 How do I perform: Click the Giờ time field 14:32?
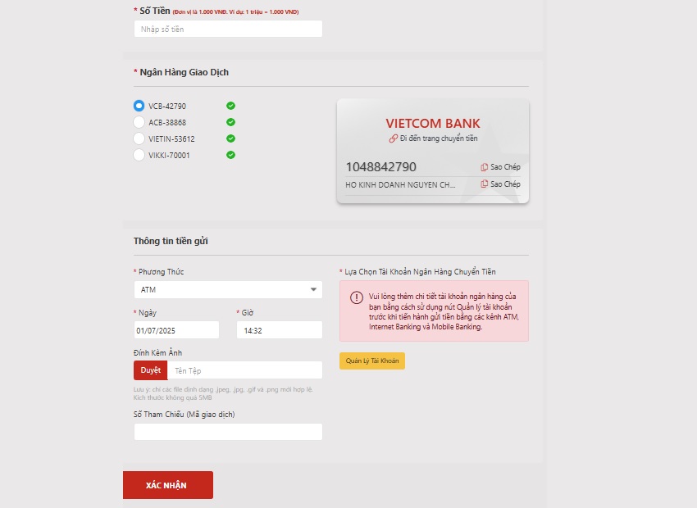click(x=280, y=330)
